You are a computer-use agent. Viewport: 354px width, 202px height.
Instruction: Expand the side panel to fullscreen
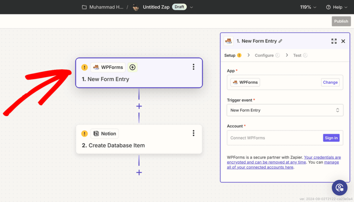(334, 41)
